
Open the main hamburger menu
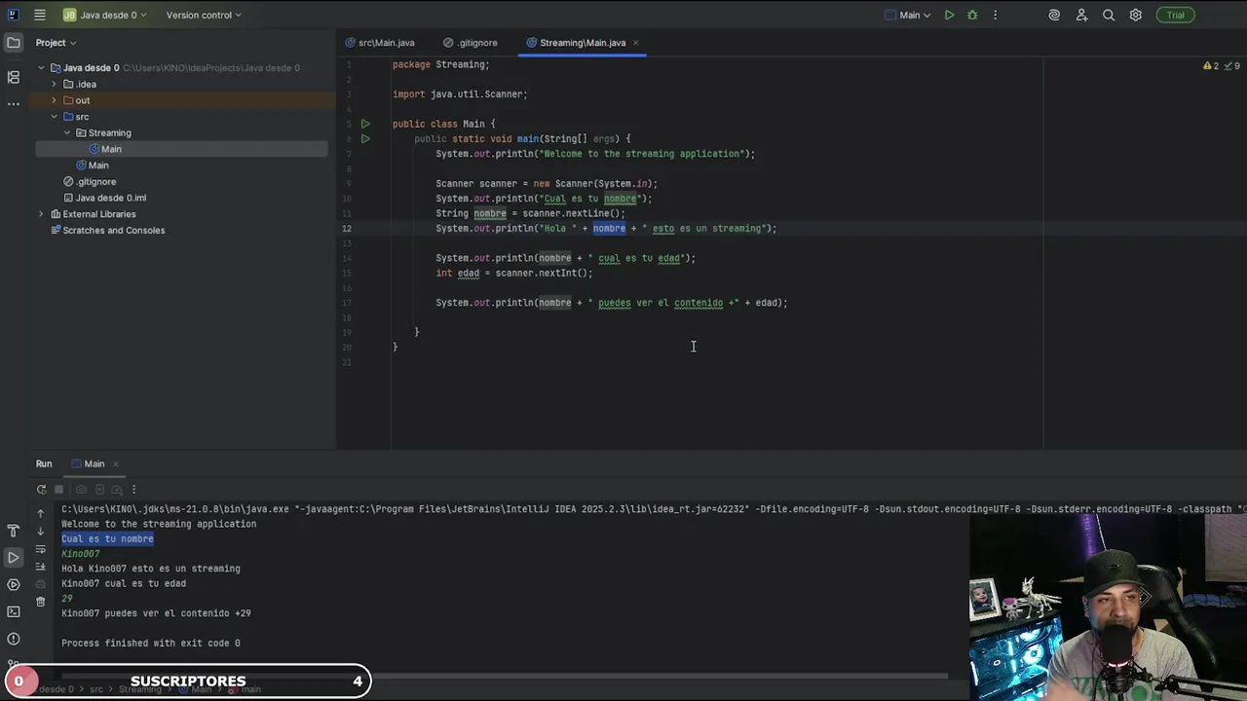coord(39,15)
